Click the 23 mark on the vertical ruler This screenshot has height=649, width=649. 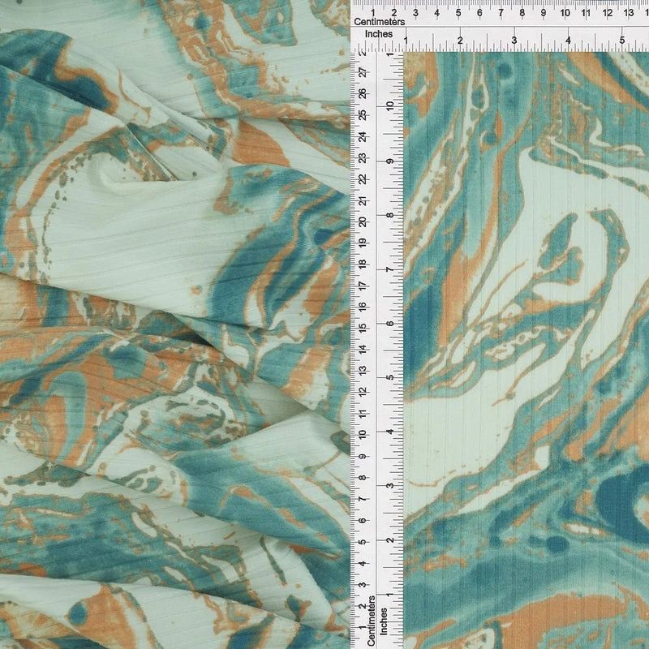coord(363,157)
